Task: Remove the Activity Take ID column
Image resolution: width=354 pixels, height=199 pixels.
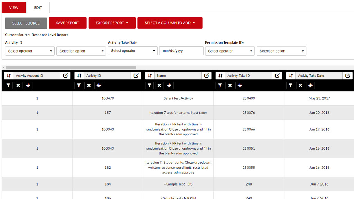Action: point(230,85)
